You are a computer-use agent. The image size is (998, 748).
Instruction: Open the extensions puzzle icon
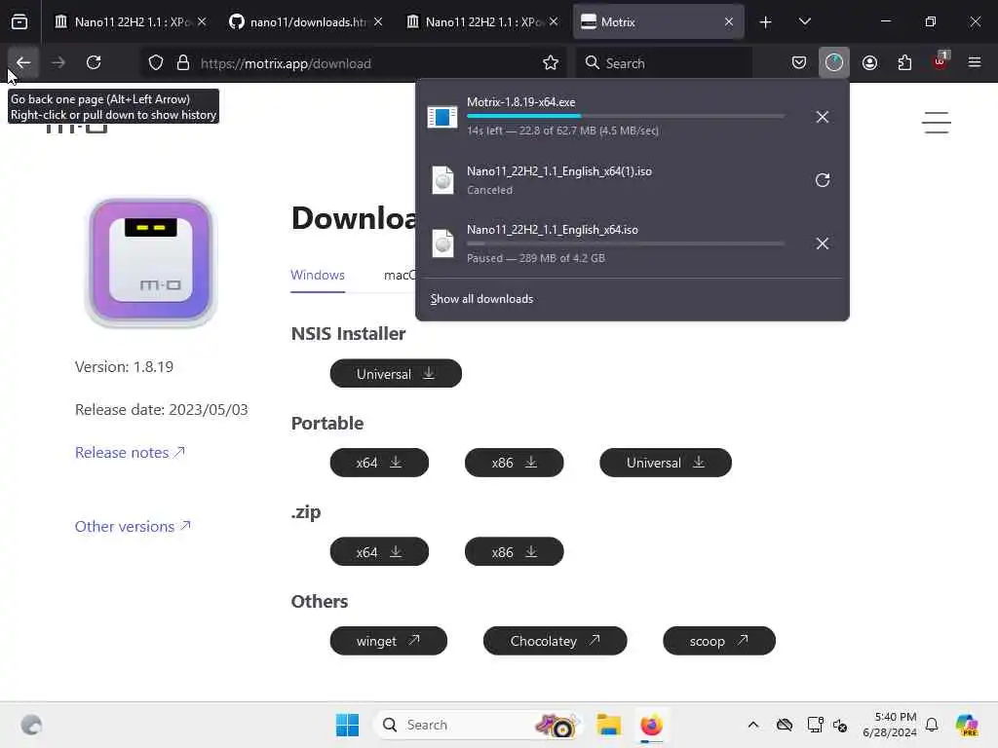(904, 62)
